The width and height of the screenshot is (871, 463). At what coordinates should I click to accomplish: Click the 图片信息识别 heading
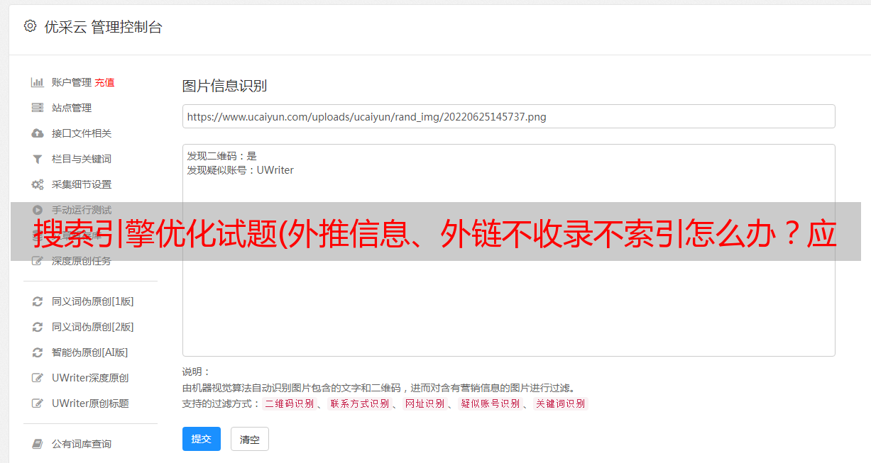click(224, 86)
